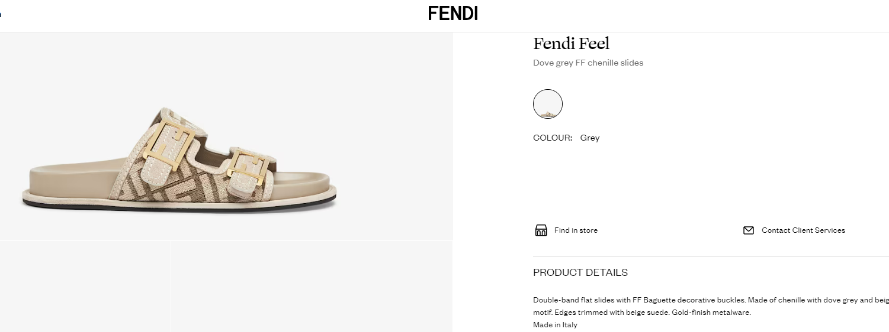Click the FENDI logo in the header

pos(452,14)
